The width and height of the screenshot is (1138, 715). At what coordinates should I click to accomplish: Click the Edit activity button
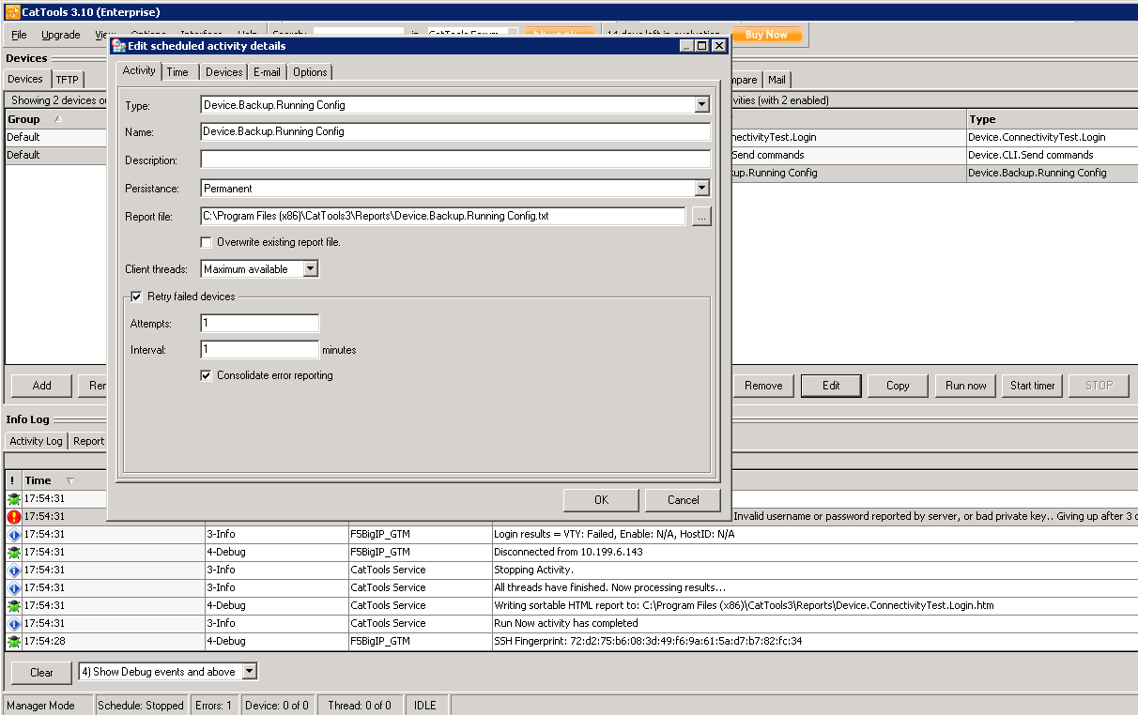[x=831, y=386]
